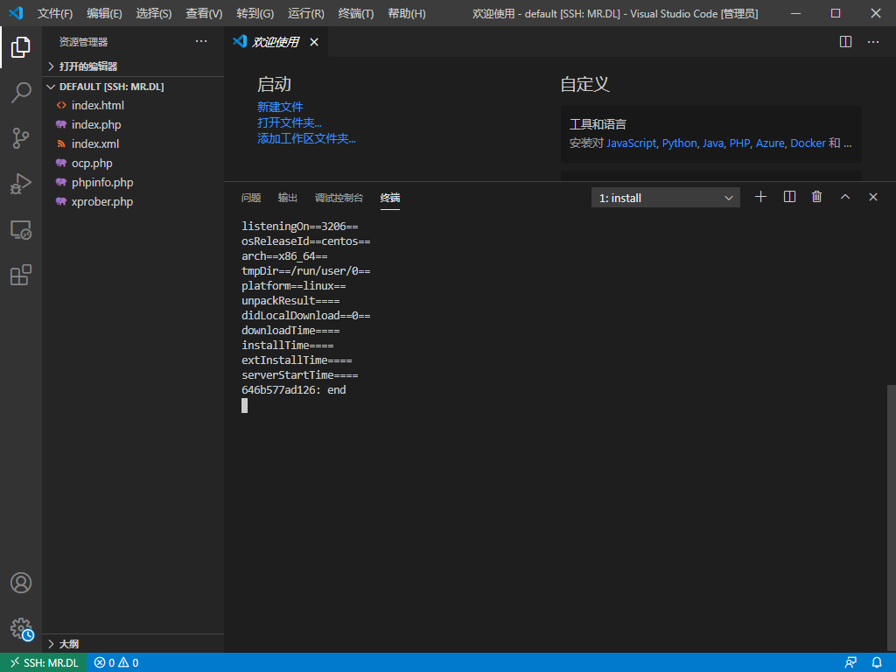Click the 新建文件 link

280,107
